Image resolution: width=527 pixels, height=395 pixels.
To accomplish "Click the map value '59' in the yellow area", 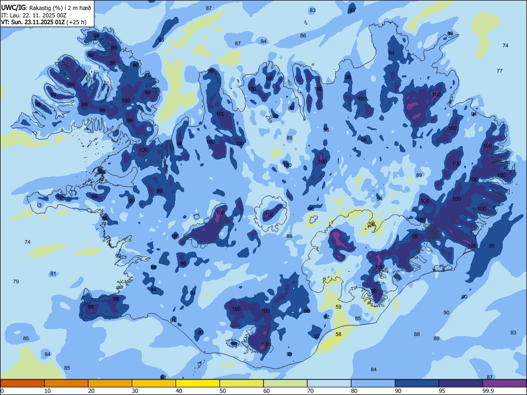I will point(338,307).
